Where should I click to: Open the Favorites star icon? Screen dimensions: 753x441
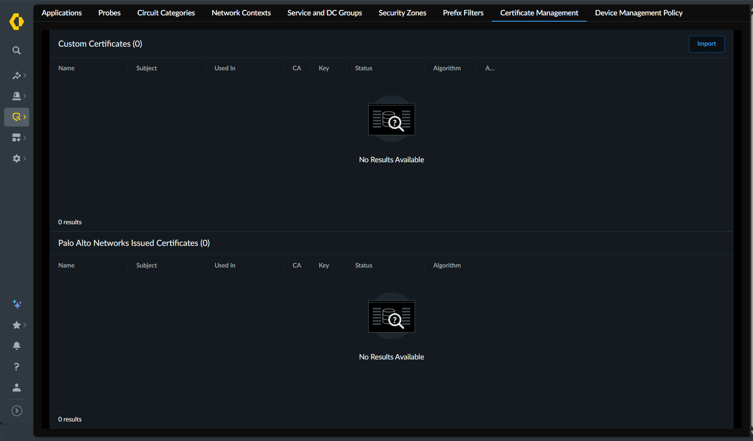tap(16, 325)
